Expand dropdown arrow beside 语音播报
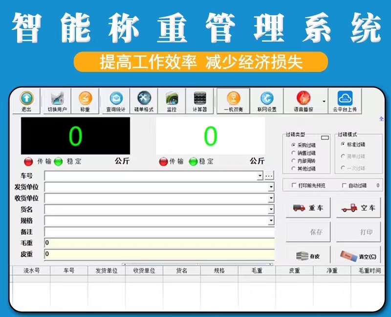391x317 pixels. [324, 101]
